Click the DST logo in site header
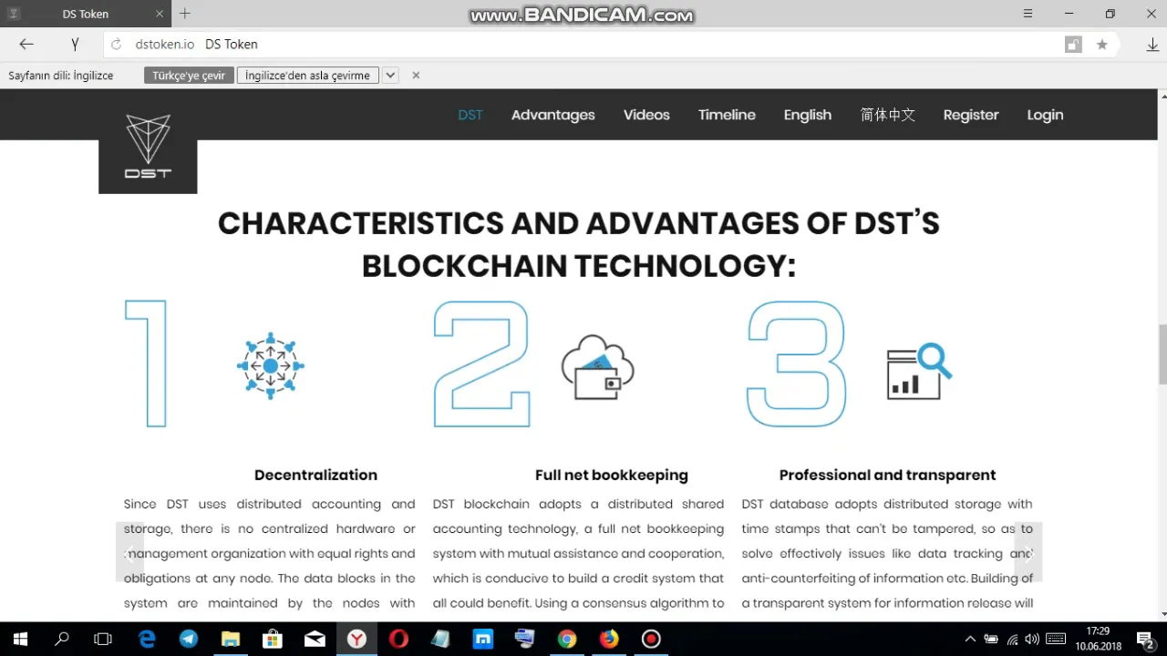 tap(148, 146)
